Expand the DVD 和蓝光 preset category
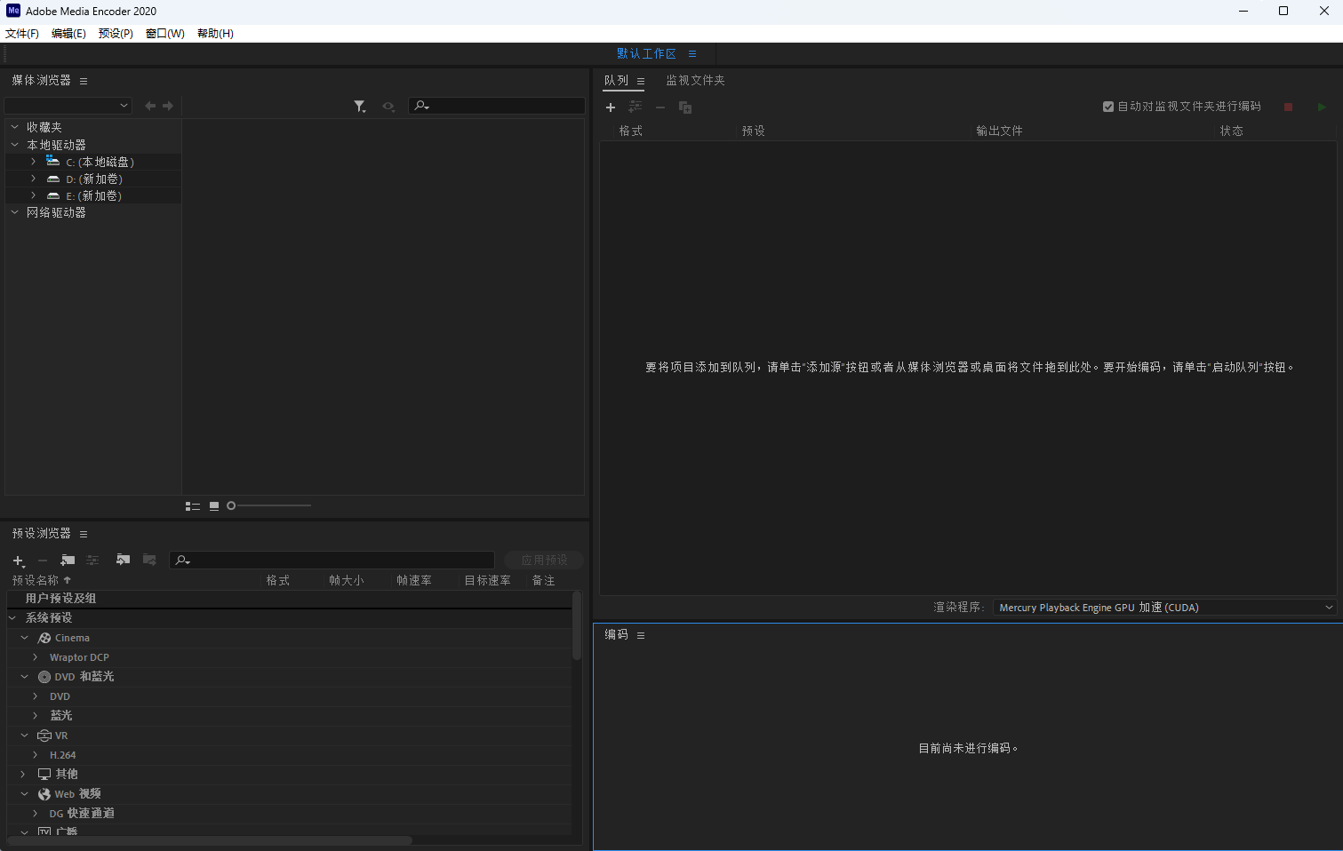Screen dimensions: 1343x851 tap(24, 676)
